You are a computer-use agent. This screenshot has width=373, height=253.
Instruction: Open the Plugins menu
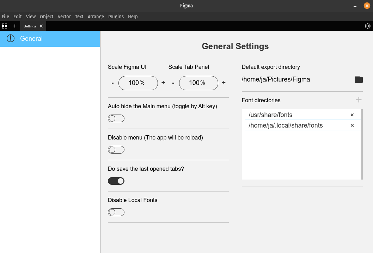(x=116, y=17)
